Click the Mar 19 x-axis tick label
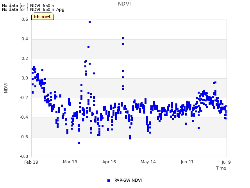250x188 pixels. [x=70, y=162]
